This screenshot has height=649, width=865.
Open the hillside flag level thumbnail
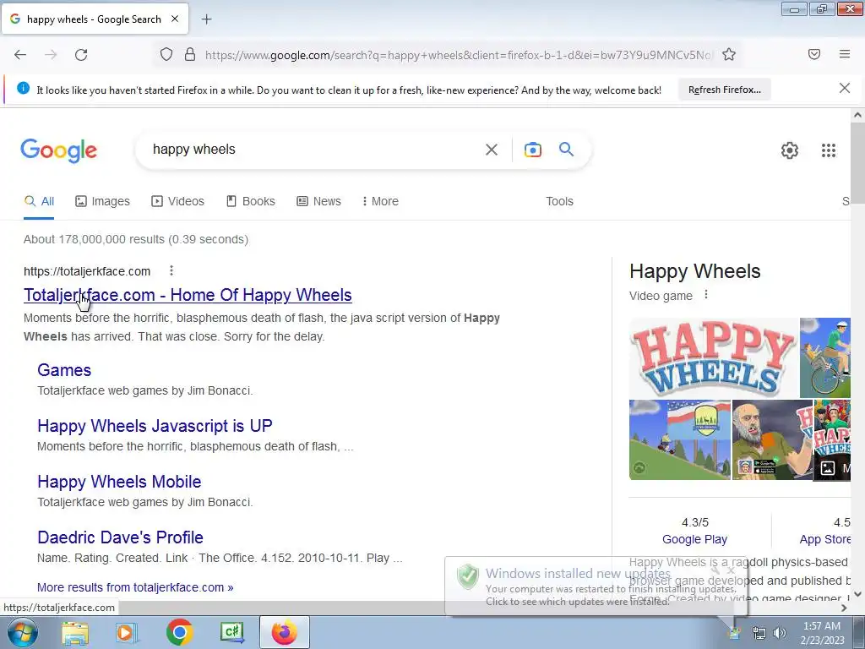click(680, 439)
